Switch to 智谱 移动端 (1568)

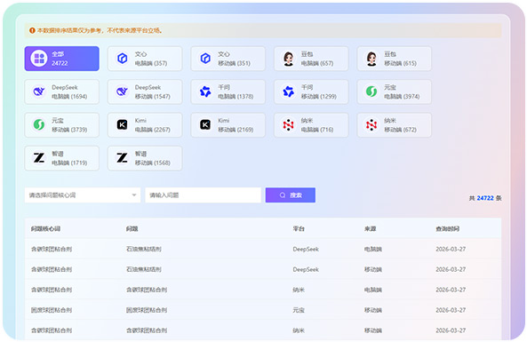tap(145, 158)
